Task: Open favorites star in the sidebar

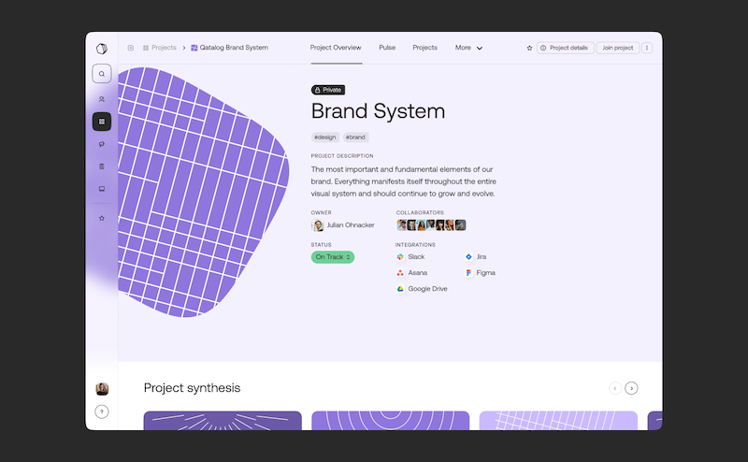Action: point(102,218)
